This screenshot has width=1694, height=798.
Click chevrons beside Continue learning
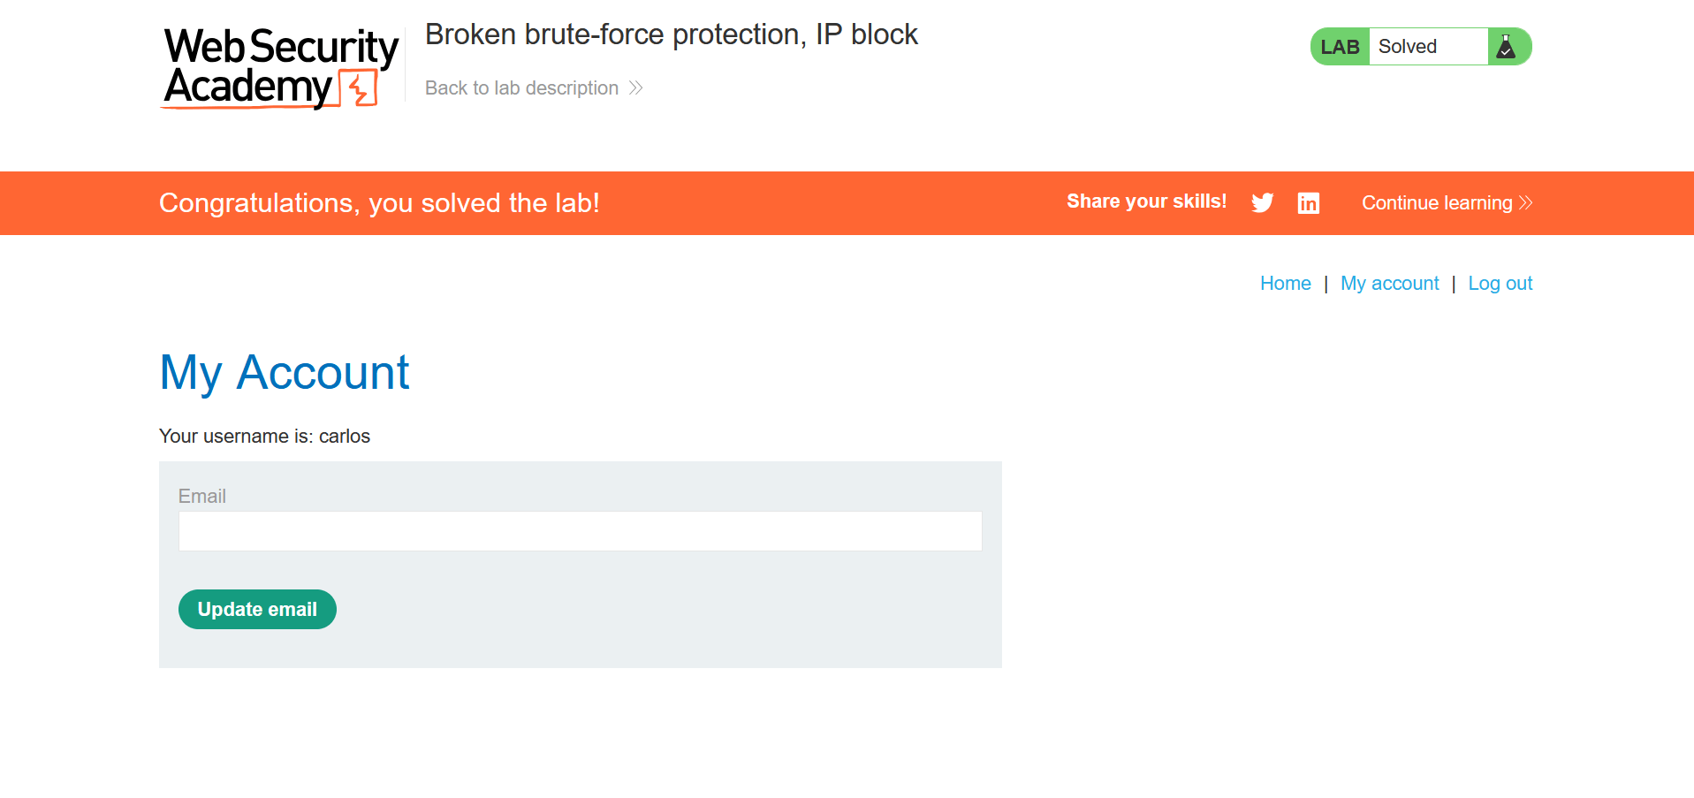1525,203
